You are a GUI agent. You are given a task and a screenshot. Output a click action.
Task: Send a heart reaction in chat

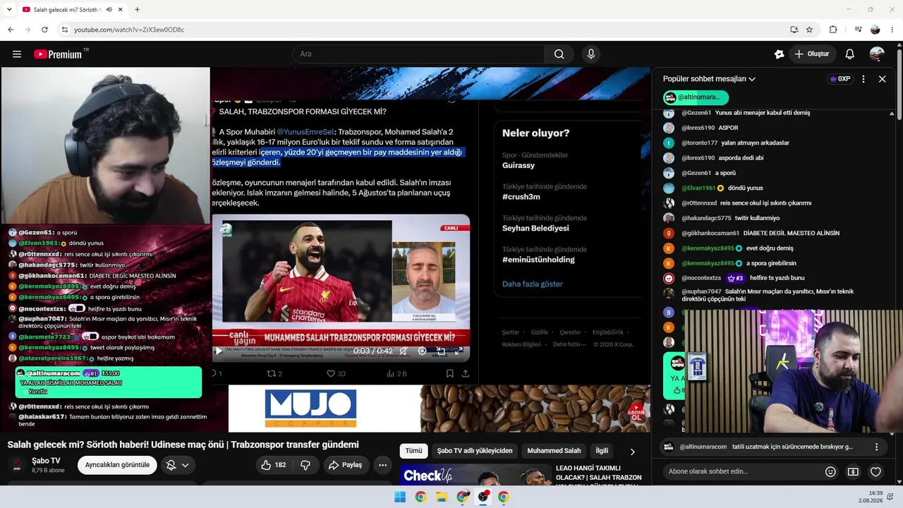[875, 471]
